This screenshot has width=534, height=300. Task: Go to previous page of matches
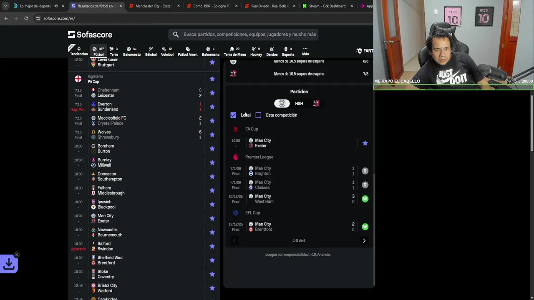[234, 240]
